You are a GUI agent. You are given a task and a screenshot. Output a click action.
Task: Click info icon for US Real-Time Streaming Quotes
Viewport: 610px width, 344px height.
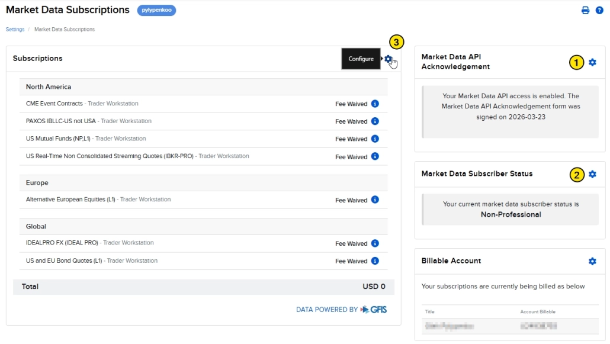pyautogui.click(x=374, y=156)
